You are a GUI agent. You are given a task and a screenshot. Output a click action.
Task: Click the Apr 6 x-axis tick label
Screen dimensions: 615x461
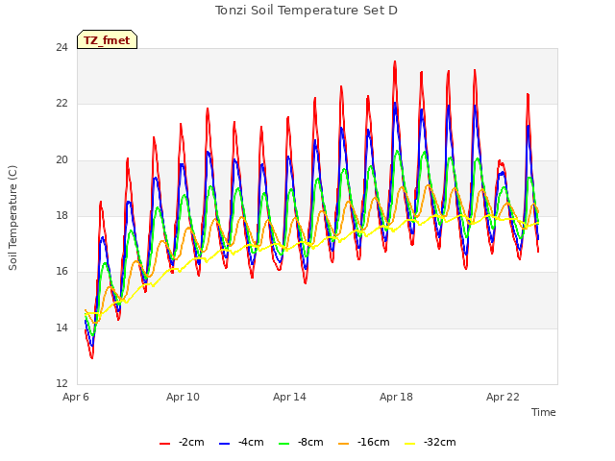(76, 397)
